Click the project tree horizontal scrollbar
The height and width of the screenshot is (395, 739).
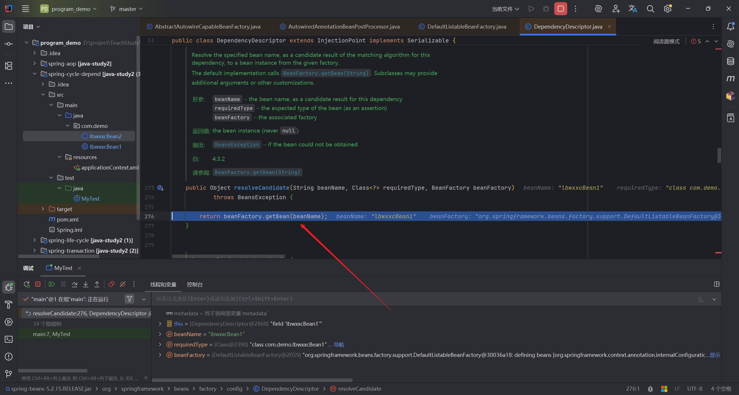tap(59, 256)
